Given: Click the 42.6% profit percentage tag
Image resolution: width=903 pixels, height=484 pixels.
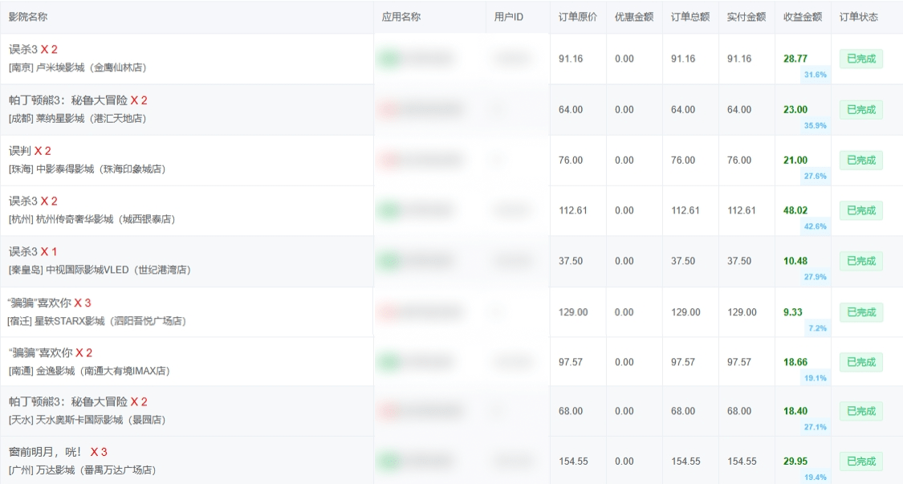Looking at the screenshot, I should (x=815, y=226).
